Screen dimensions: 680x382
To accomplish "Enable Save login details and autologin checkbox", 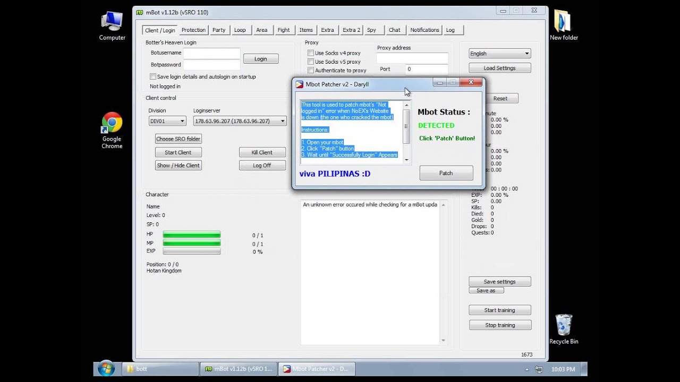I will [x=153, y=76].
